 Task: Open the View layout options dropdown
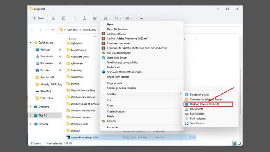tap(129, 18)
